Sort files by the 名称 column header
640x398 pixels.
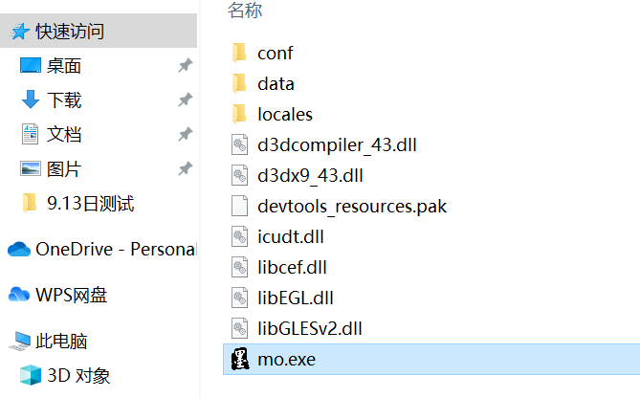coord(245,11)
